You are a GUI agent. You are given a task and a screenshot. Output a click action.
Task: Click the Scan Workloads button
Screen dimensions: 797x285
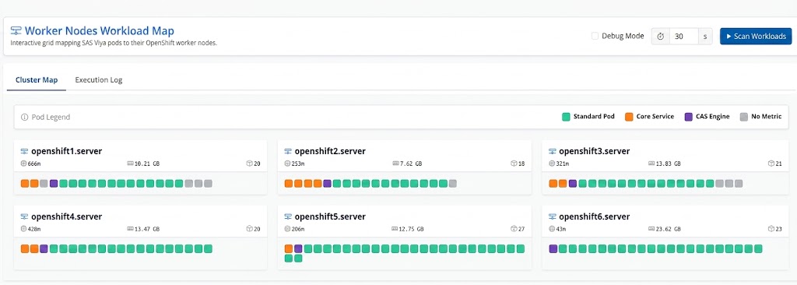pos(755,36)
